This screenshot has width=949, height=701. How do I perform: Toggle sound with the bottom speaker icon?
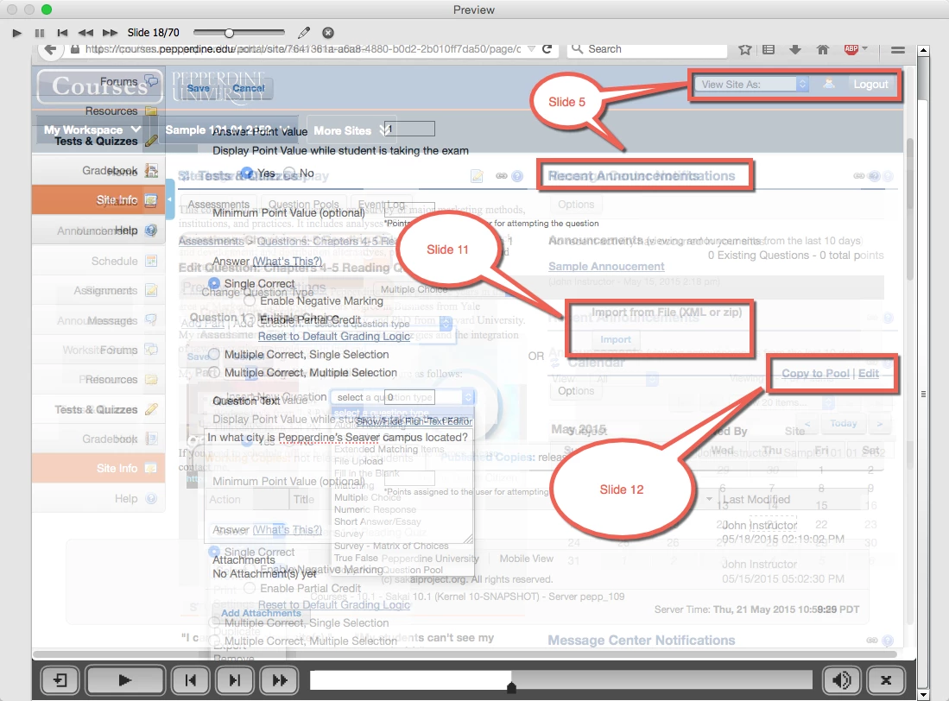click(x=842, y=680)
